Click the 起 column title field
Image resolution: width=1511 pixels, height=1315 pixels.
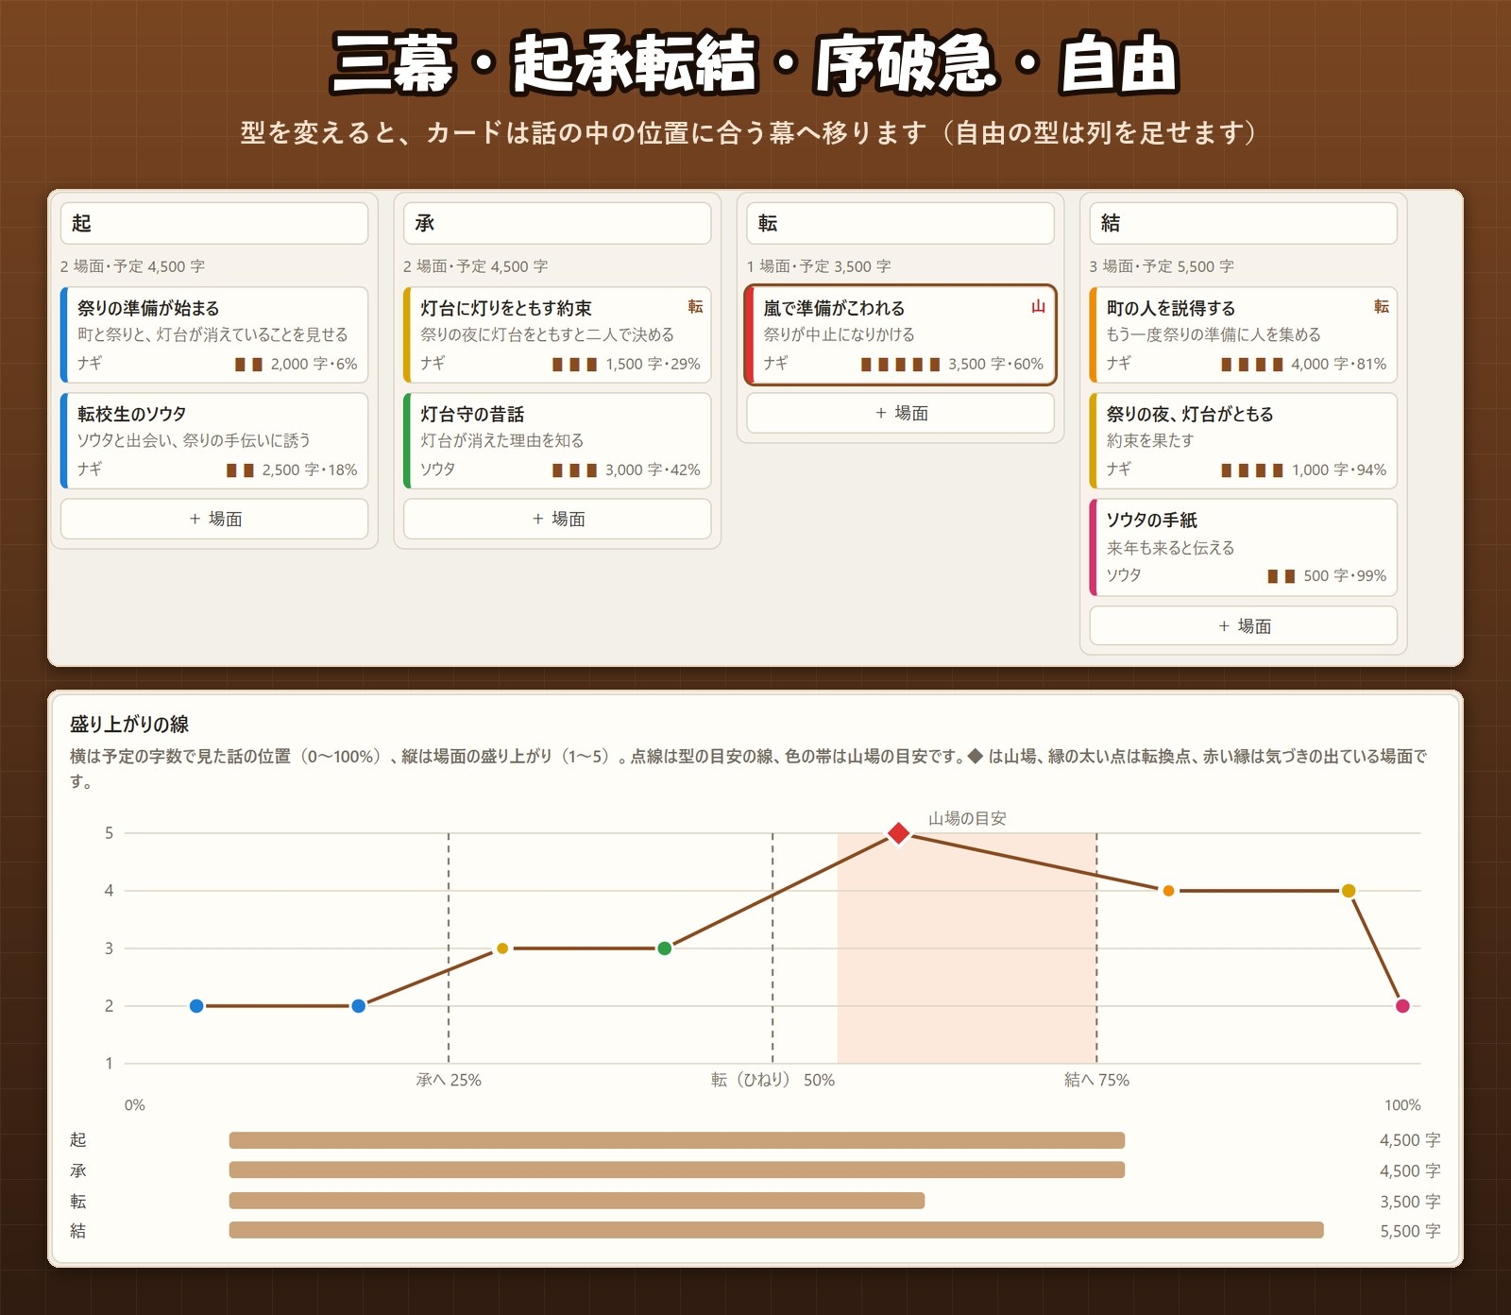pyautogui.click(x=214, y=223)
